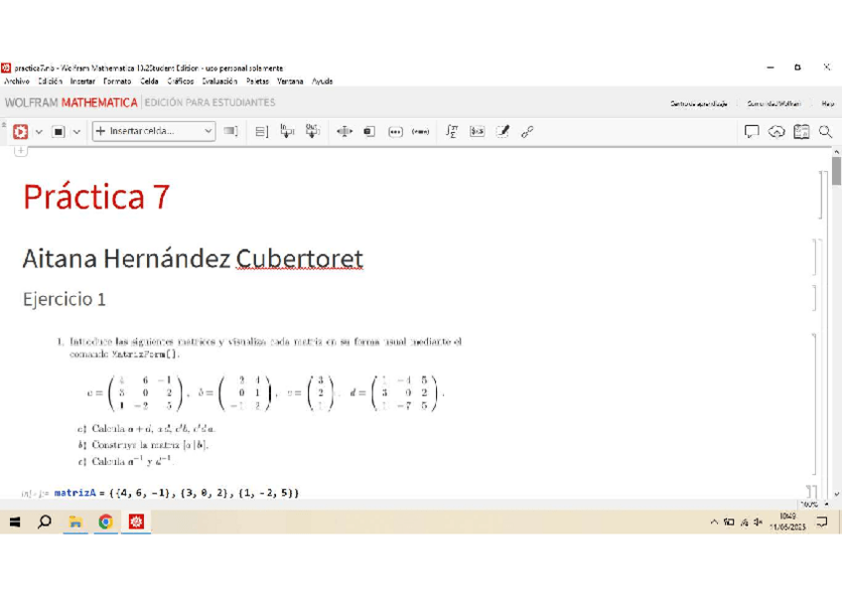The image size is (842, 595).
Task: Click the taskbar clock and date
Action: click(x=787, y=521)
